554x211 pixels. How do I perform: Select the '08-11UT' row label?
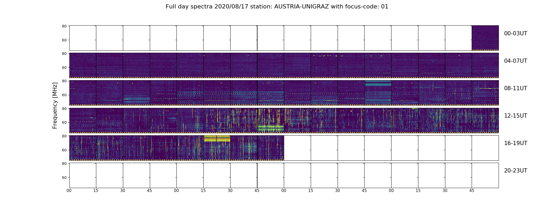click(515, 88)
